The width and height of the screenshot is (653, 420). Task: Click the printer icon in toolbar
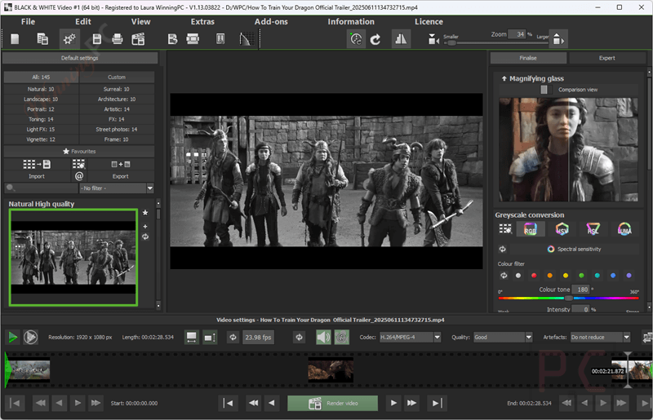pos(118,39)
